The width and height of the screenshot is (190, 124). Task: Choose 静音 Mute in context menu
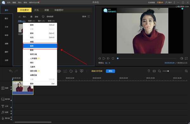click(40, 50)
